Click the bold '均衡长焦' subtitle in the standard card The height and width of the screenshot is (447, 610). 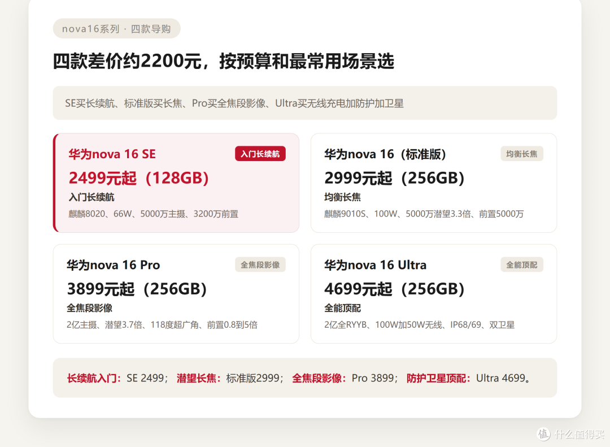[342, 197]
